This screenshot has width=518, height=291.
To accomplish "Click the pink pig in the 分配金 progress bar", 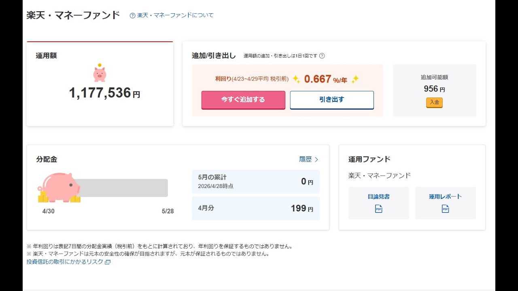I will coord(60,188).
